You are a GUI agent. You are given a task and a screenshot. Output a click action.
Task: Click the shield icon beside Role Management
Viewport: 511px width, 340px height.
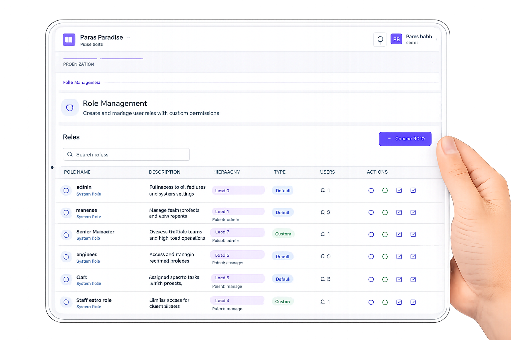70,108
